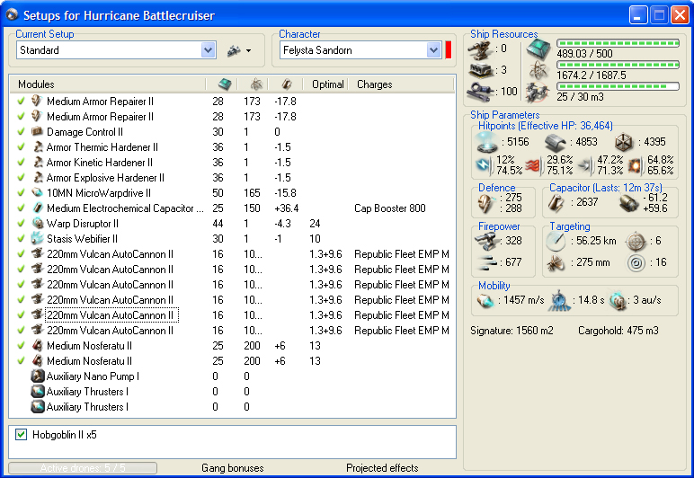Screen dimensions: 694x478
Task: Toggle the green check on first Medium Nosferatu II
Action: coord(21,346)
